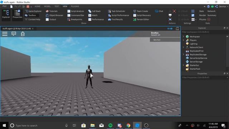Open the Object Browser
Image resolution: width=229 pixels, height=129 pixels.
point(54,15)
